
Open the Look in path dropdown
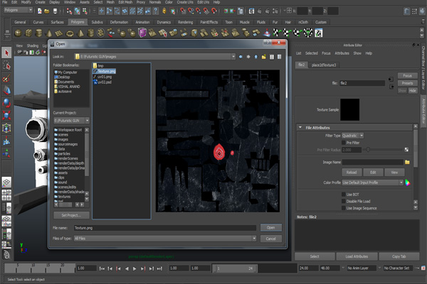tap(233, 57)
